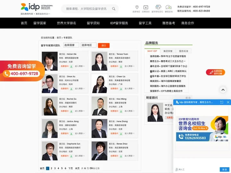Switch to the 集团荣誉 tab
This screenshot has width=231, height=173.
pyautogui.click(x=168, y=51)
